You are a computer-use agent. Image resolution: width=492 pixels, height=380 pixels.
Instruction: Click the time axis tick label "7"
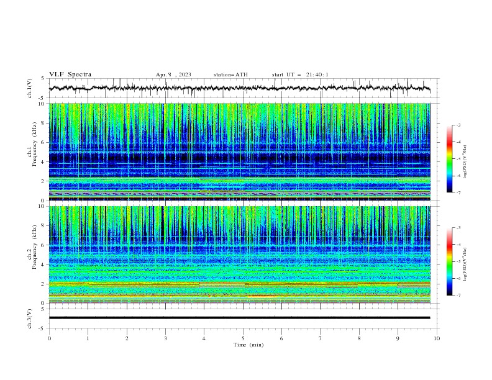(321, 338)
